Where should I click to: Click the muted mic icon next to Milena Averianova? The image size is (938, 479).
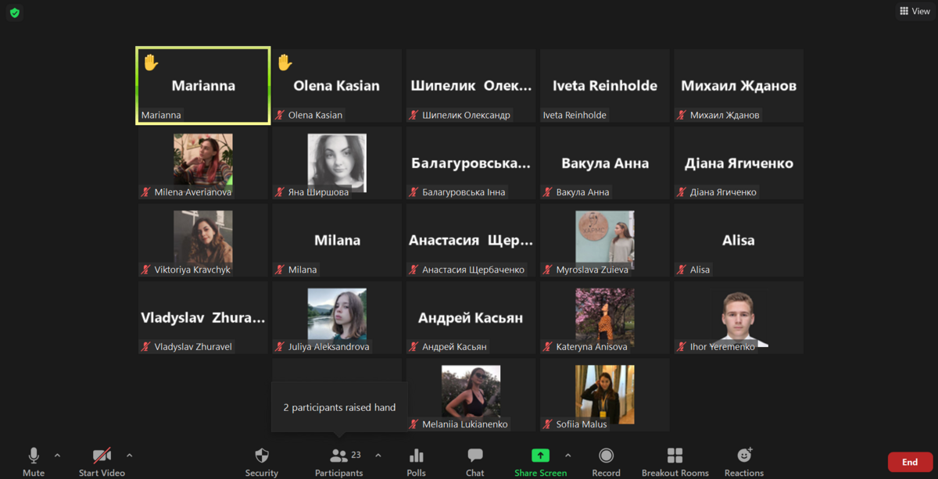[x=146, y=192]
